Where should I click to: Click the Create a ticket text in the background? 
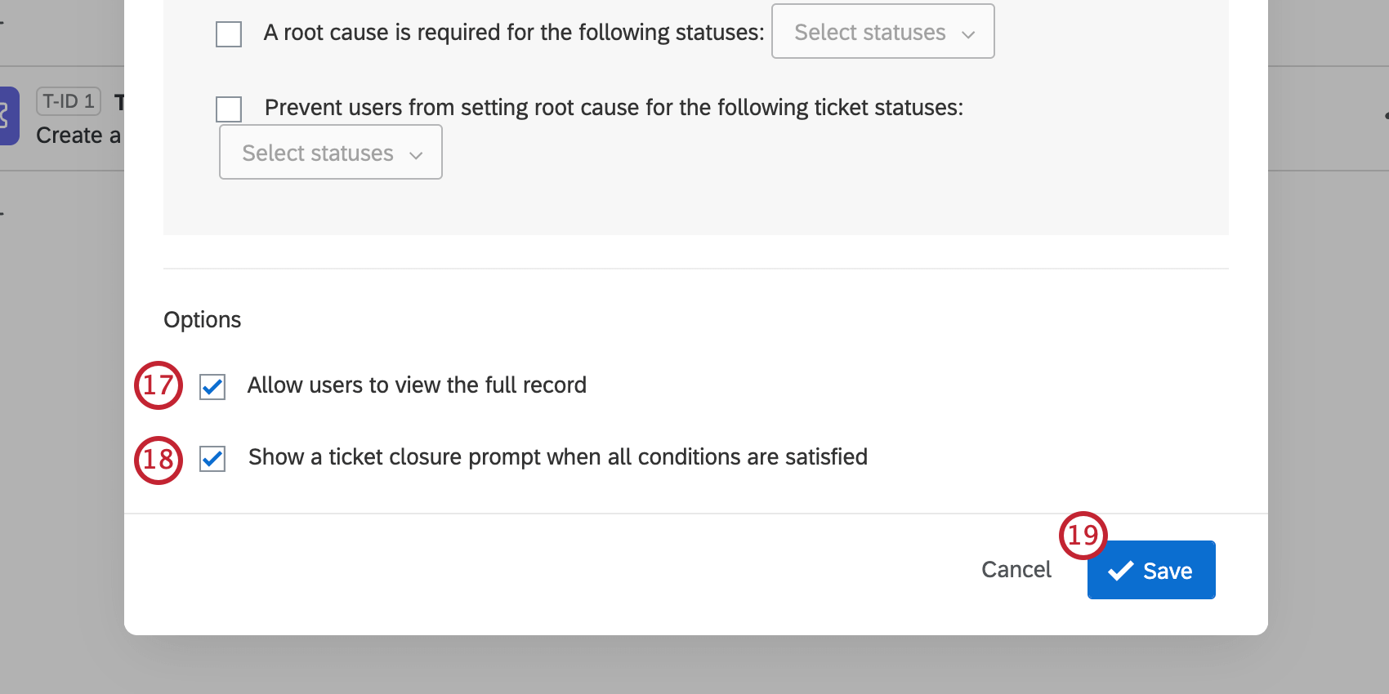click(x=79, y=136)
